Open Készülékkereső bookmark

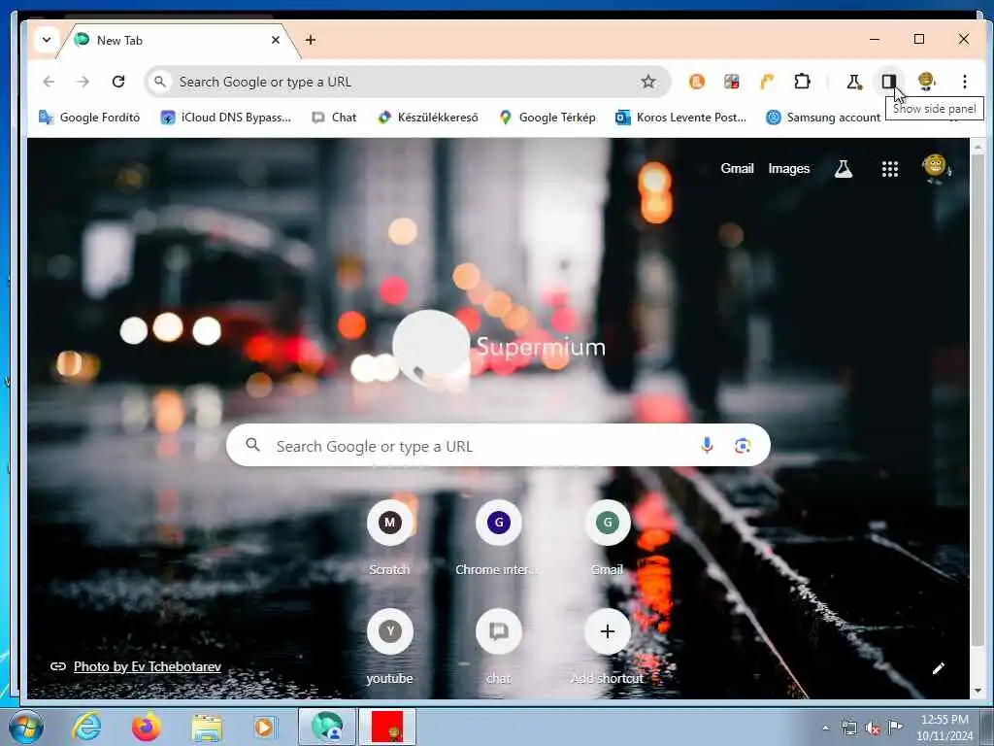pyautogui.click(x=428, y=118)
